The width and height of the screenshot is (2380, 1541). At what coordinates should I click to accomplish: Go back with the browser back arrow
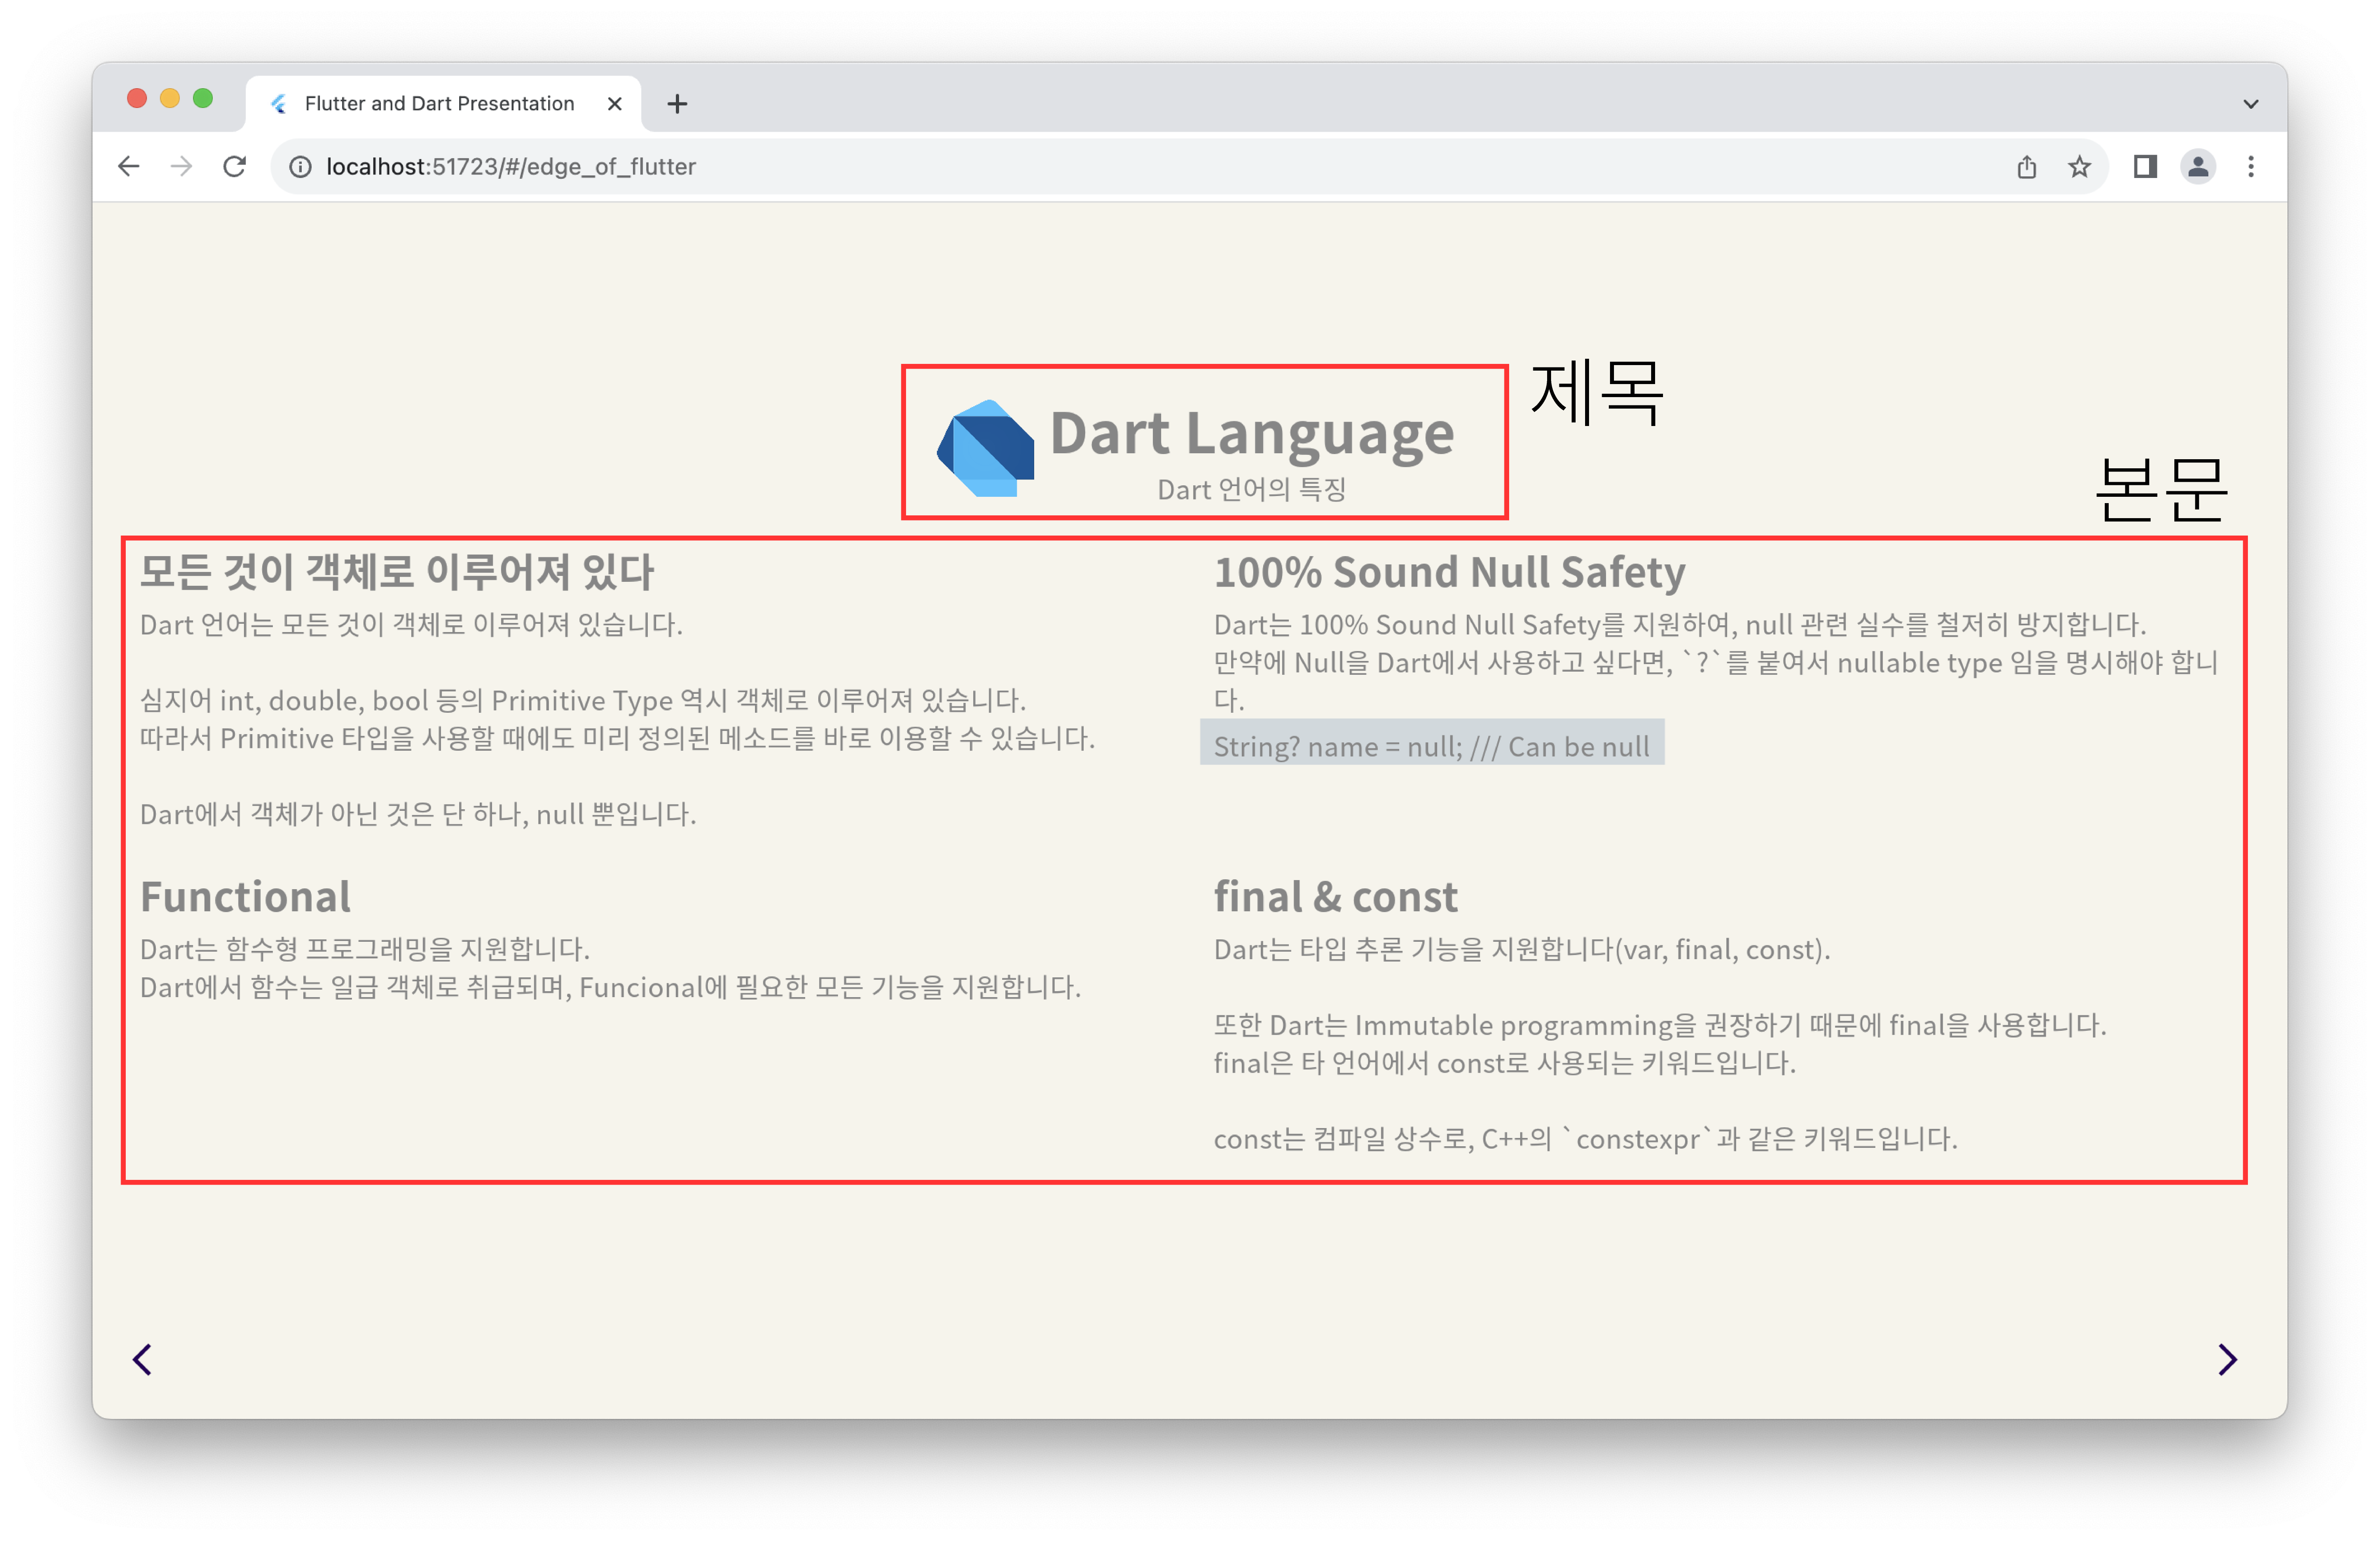coord(128,166)
